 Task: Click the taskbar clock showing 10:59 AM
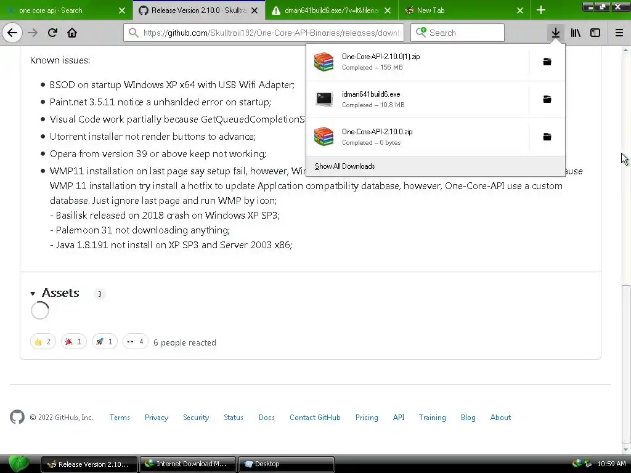(611, 464)
